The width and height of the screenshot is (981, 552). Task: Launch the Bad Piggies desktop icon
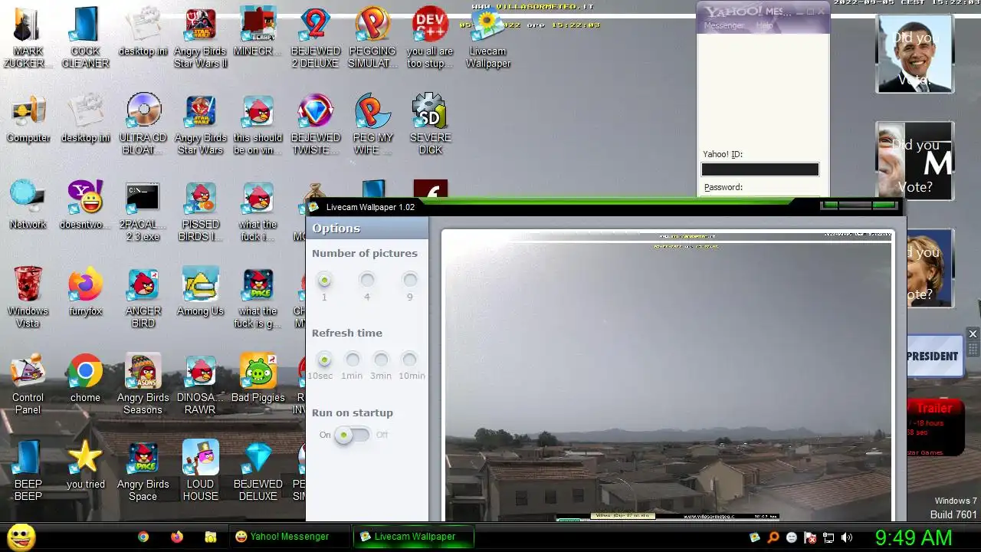(258, 377)
